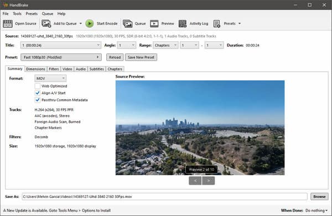Click the Queue images icon
The image size is (332, 216).
127,24
